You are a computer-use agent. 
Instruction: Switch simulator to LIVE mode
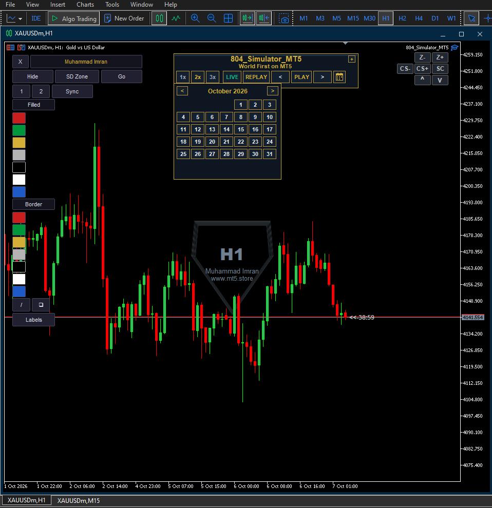(x=232, y=77)
